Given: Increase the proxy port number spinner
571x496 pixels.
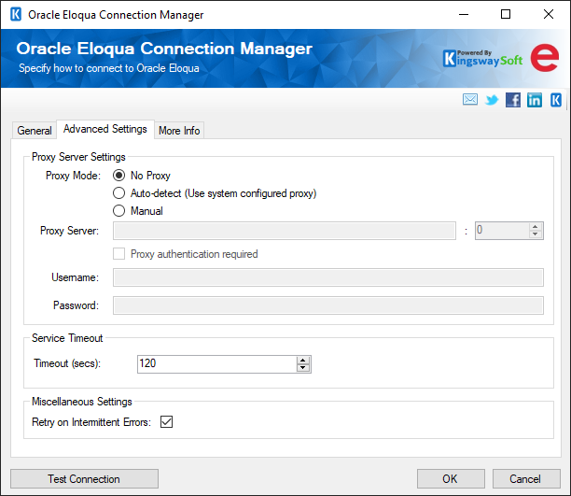Looking at the screenshot, I should 535,227.
